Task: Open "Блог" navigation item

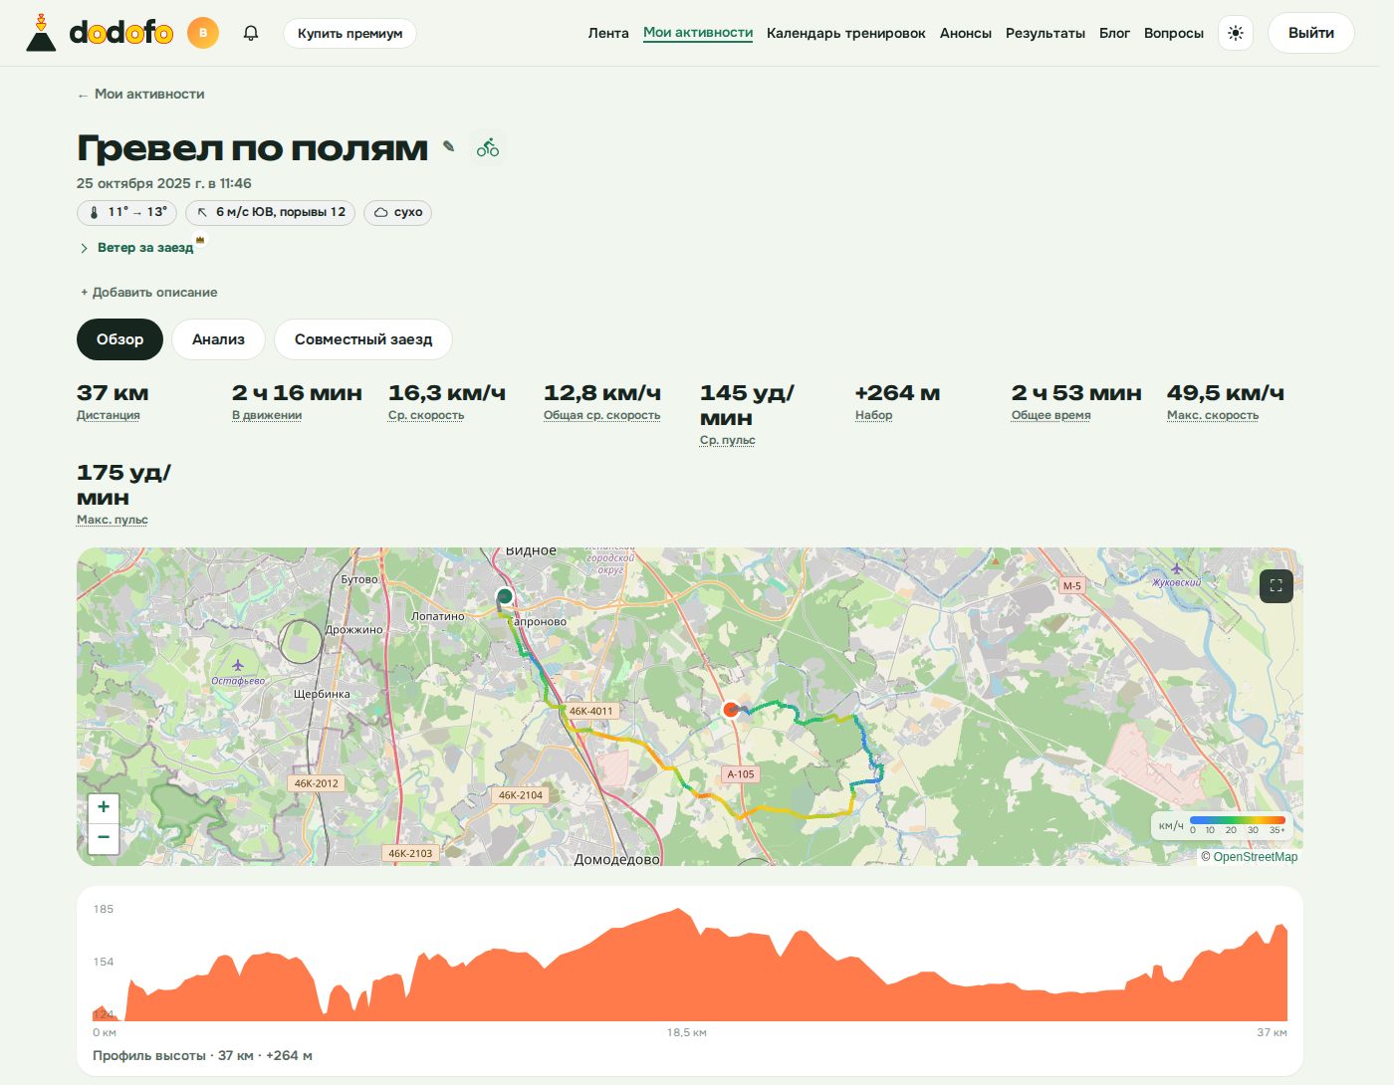Action: click(1114, 33)
